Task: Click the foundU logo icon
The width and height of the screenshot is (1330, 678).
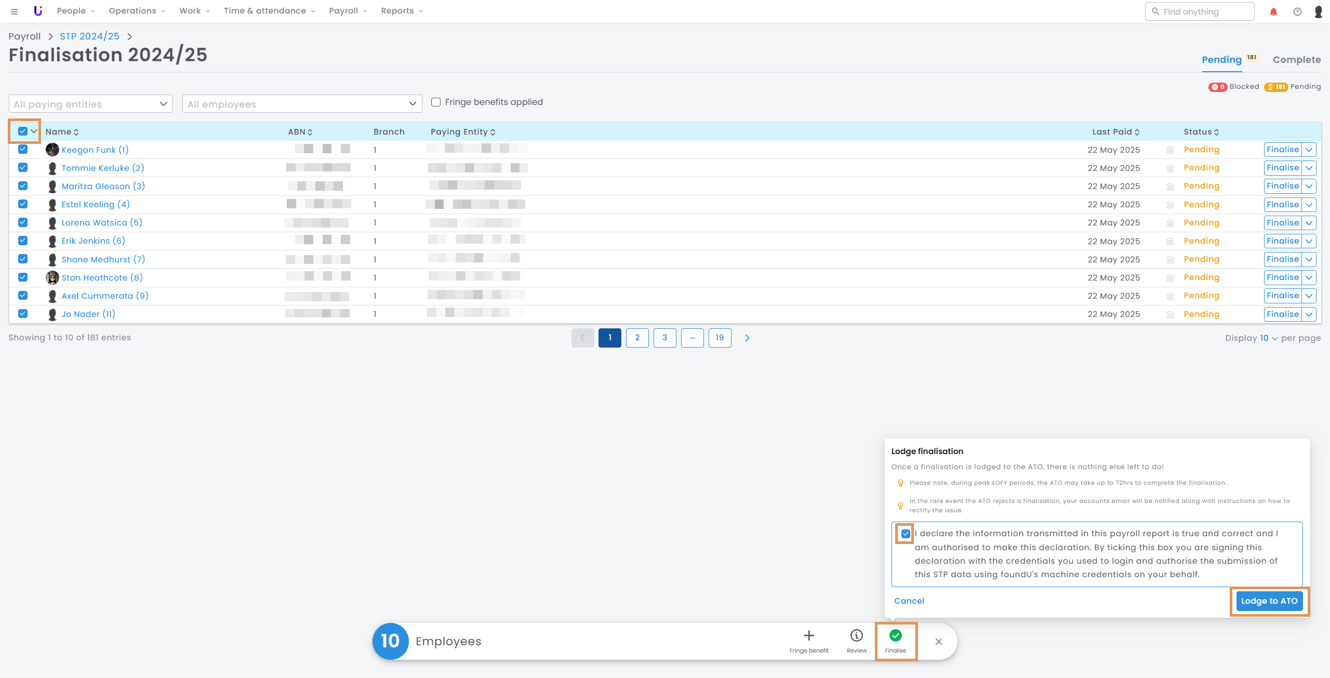Action: (x=38, y=11)
